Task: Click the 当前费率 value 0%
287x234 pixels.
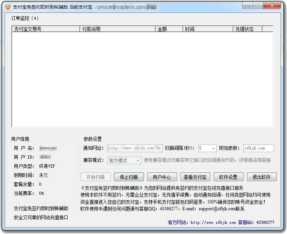Action: (42, 193)
